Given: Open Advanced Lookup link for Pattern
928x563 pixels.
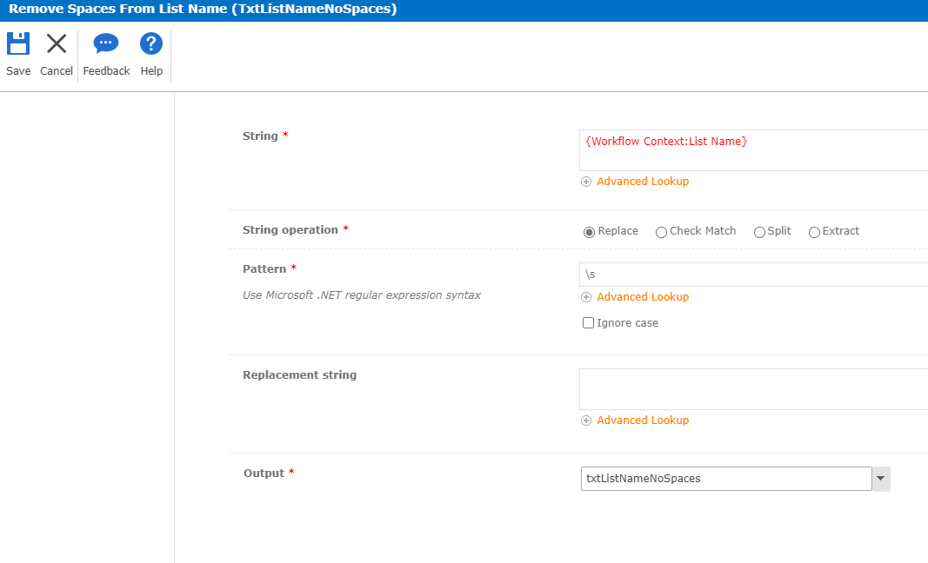Looking at the screenshot, I should [x=643, y=297].
